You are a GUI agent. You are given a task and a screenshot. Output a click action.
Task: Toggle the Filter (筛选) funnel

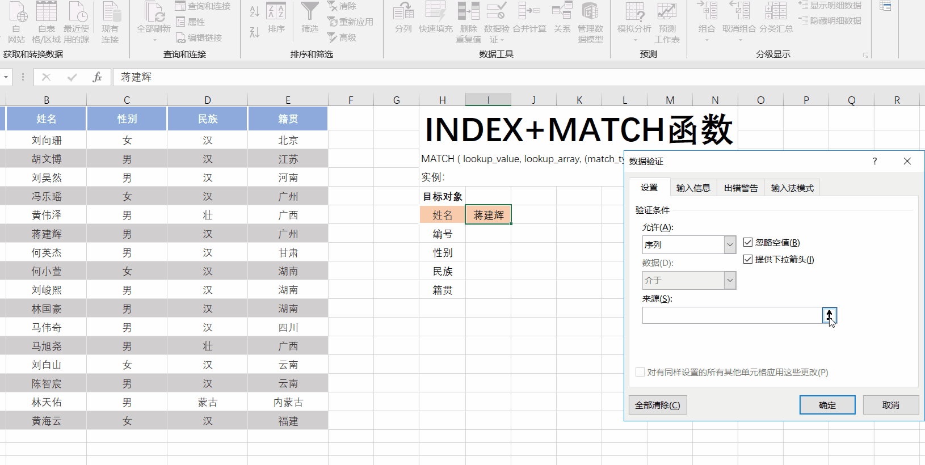tap(310, 18)
